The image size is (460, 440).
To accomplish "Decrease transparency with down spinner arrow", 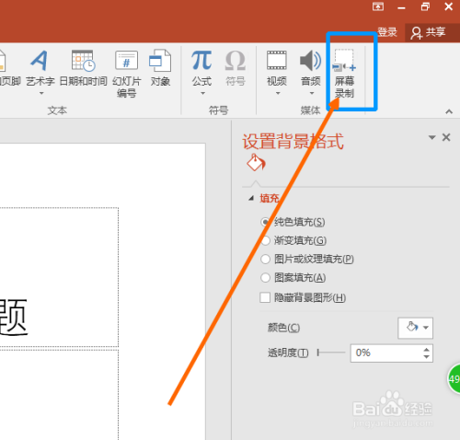I will click(x=426, y=357).
